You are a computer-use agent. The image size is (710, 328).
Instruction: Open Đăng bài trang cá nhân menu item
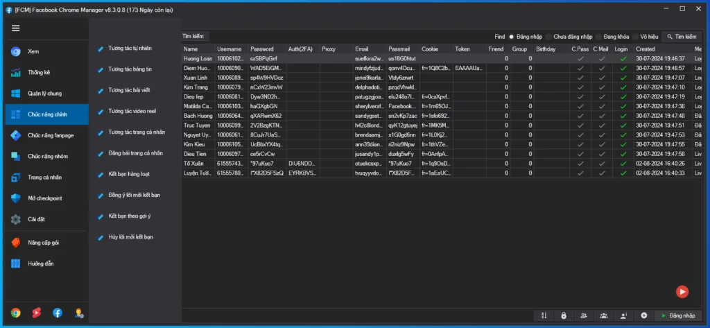coord(135,153)
